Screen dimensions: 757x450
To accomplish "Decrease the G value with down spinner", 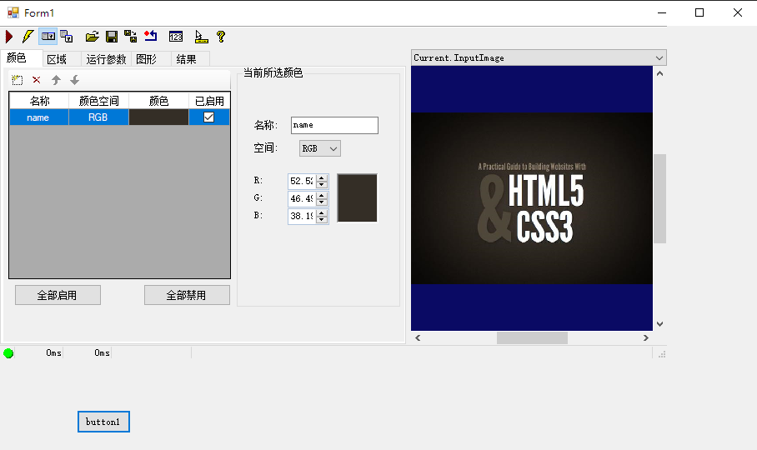I will [x=322, y=202].
